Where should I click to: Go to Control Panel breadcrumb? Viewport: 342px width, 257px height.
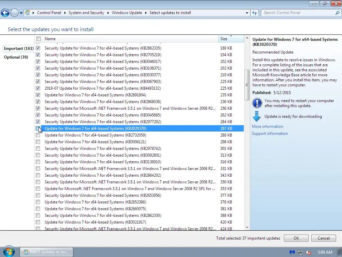[x=49, y=13]
